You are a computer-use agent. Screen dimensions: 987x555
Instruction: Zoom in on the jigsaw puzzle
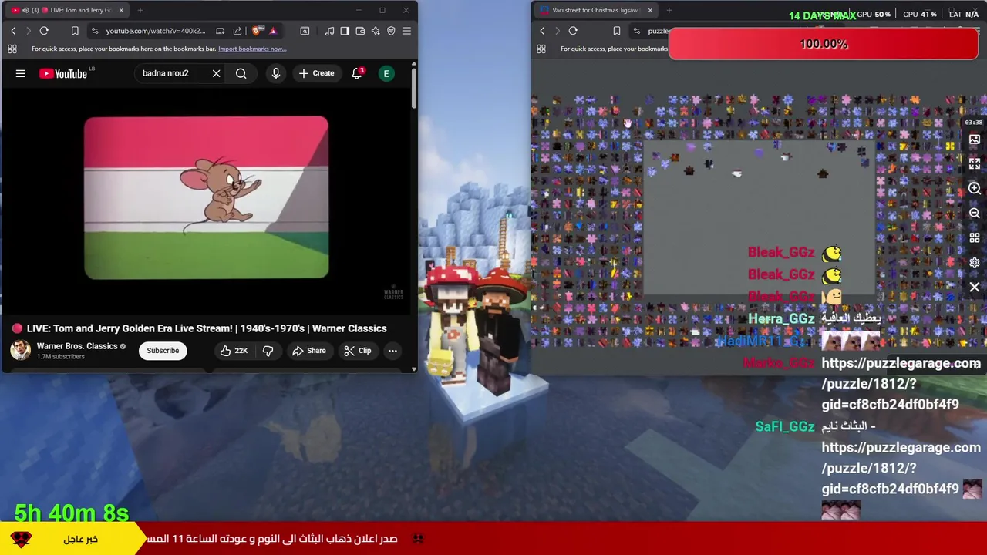pos(975,189)
